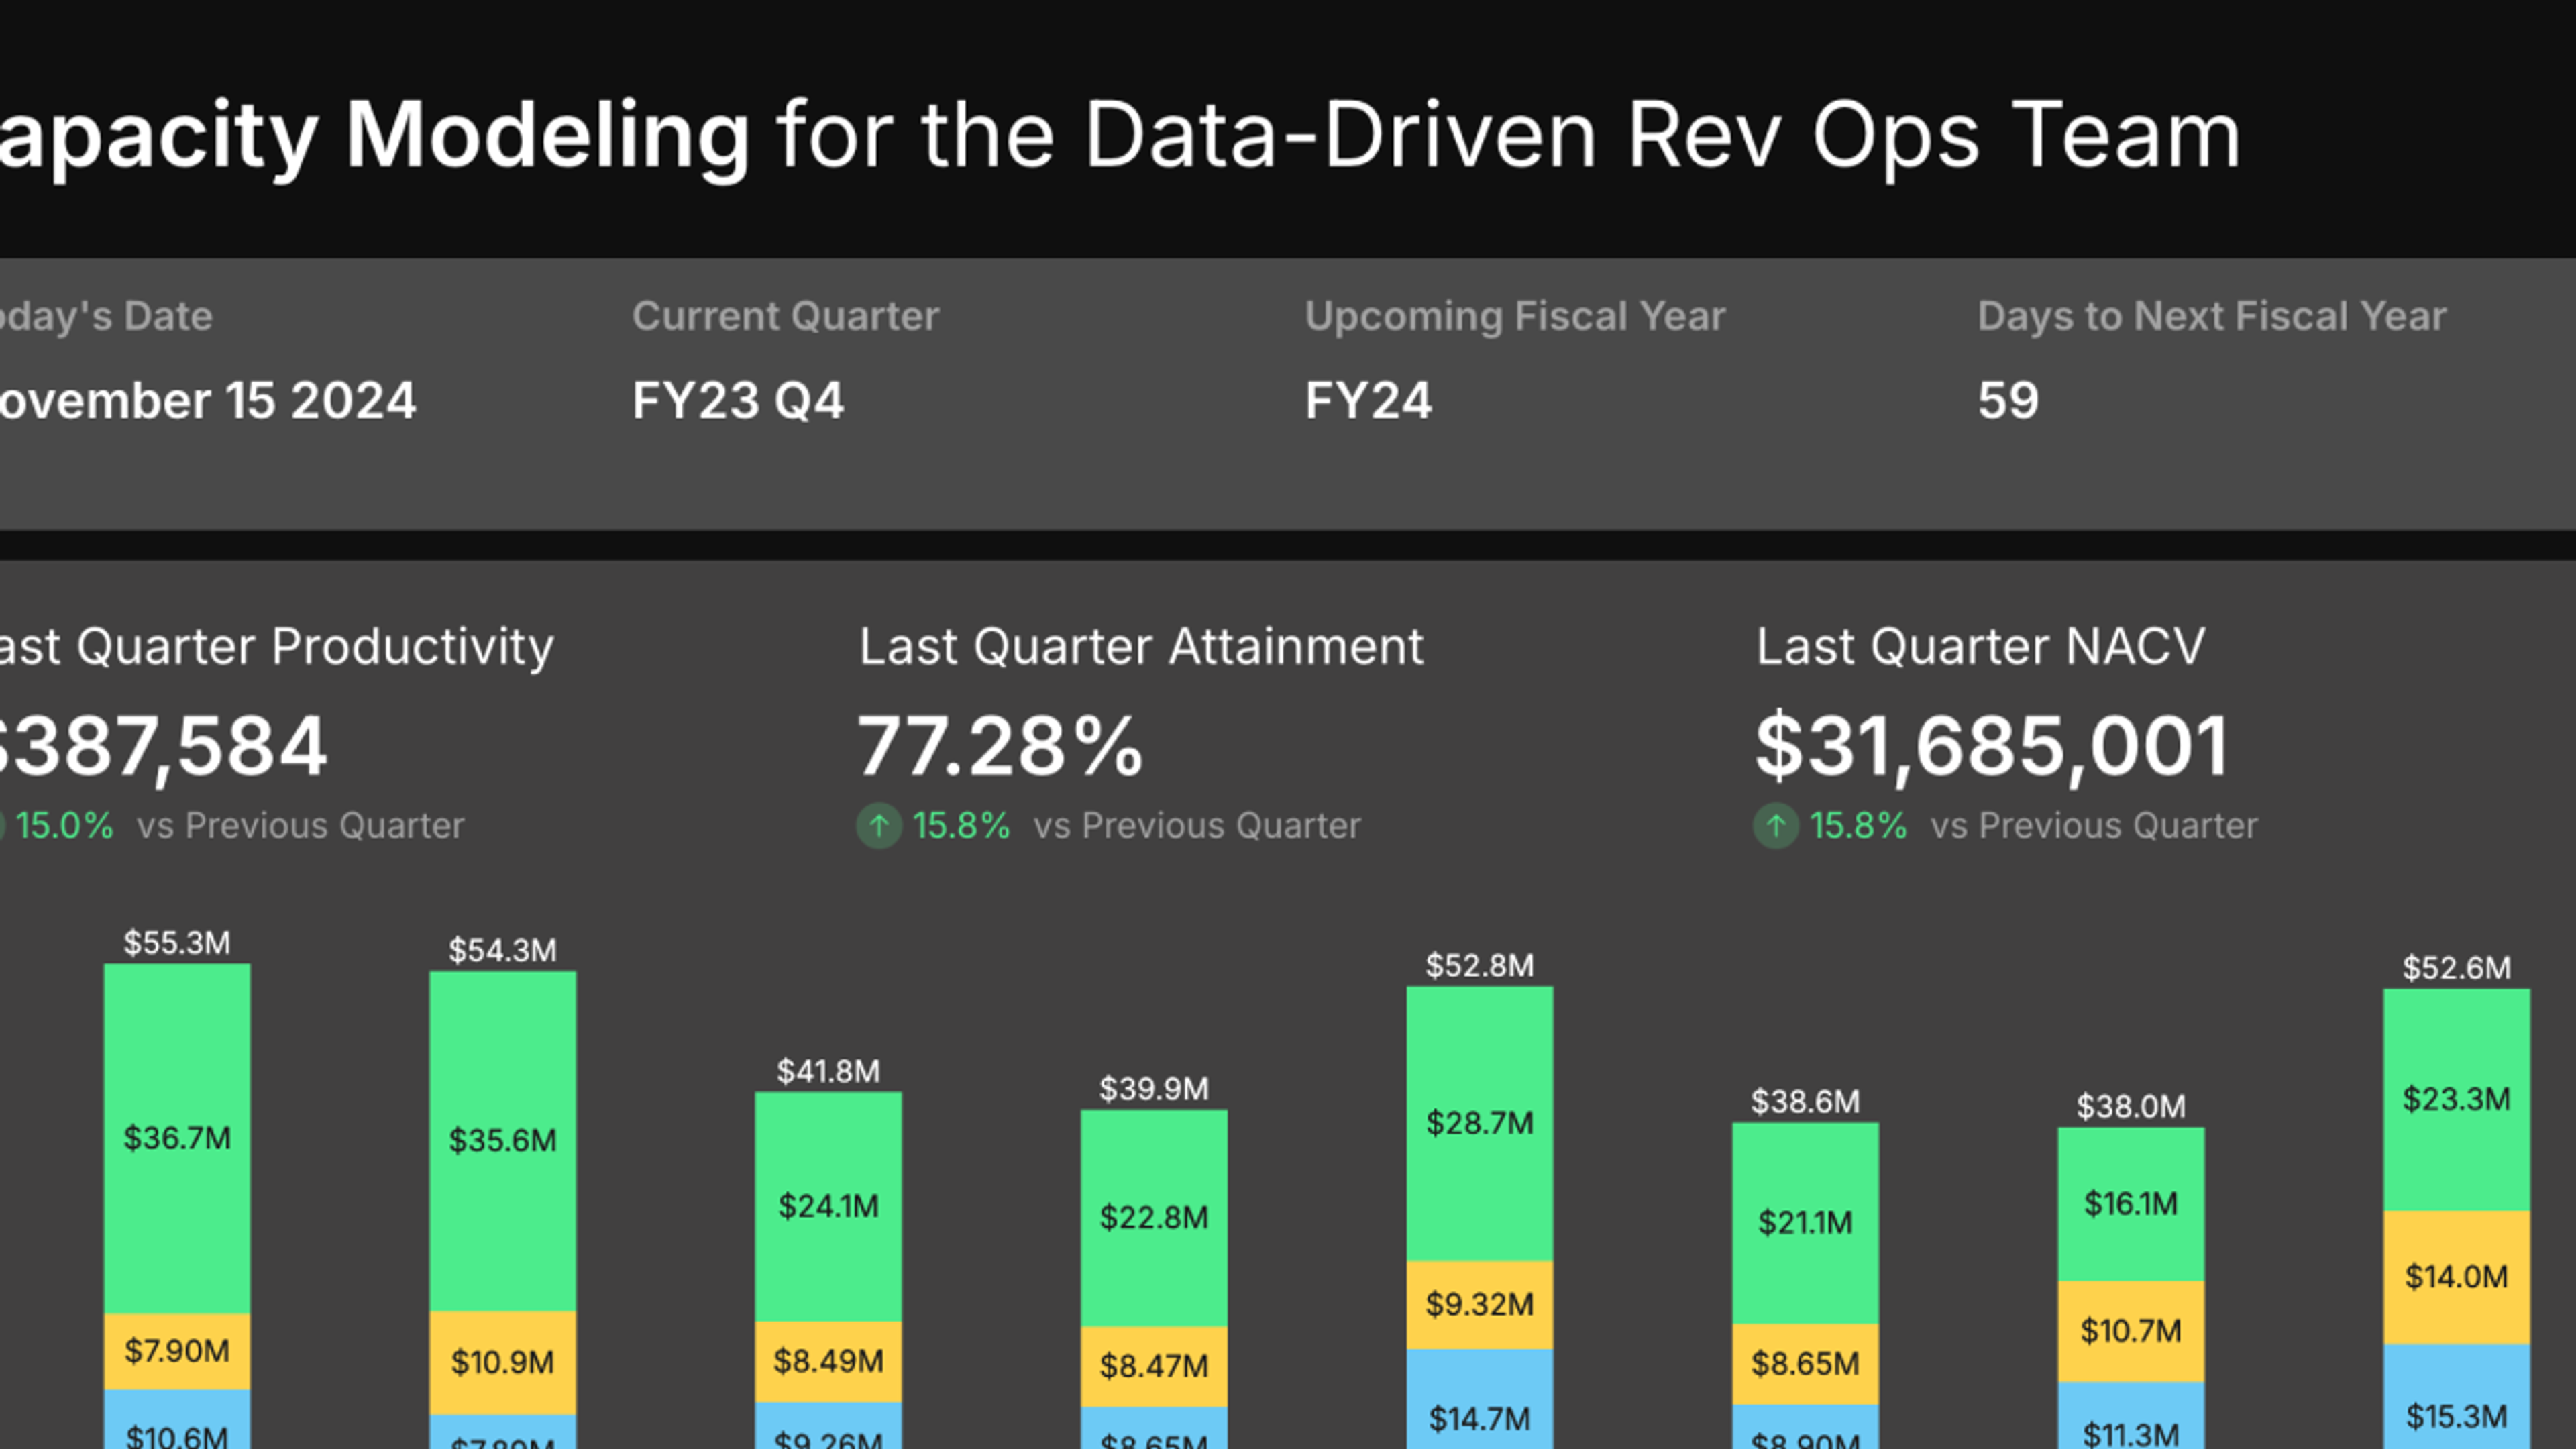Click the Upcoming Fiscal Year label
The height and width of the screenshot is (1449, 2576).
(x=1515, y=316)
